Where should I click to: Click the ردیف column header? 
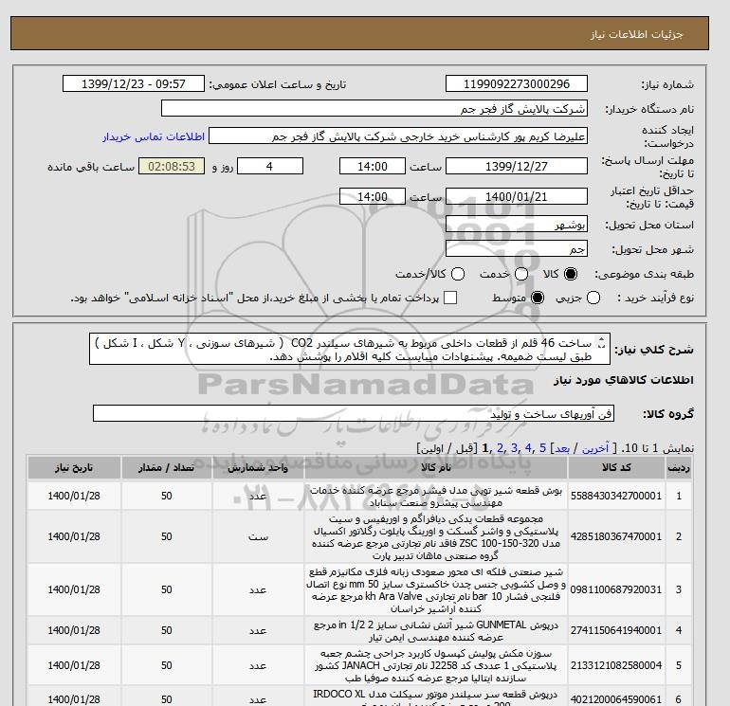click(x=679, y=468)
